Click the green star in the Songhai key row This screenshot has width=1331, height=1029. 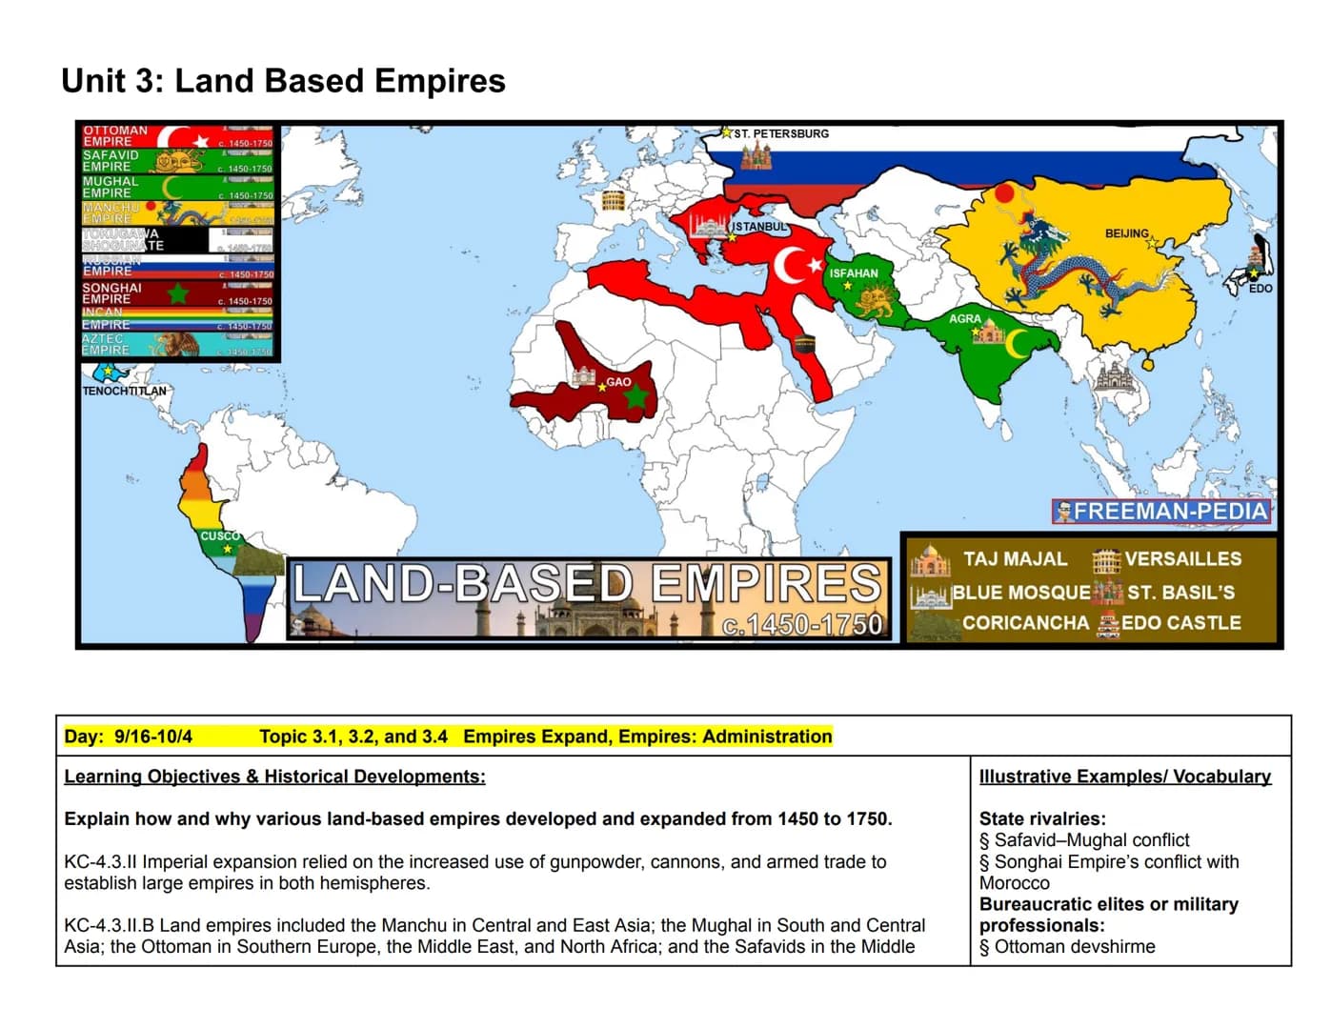click(177, 293)
